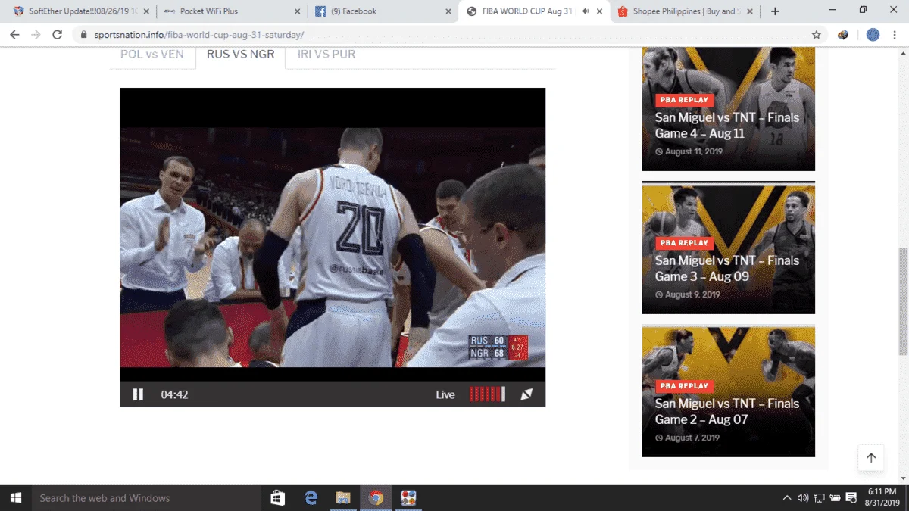909x511 pixels.
Task: Click the August 9, 2019 date text
Action: tap(692, 294)
